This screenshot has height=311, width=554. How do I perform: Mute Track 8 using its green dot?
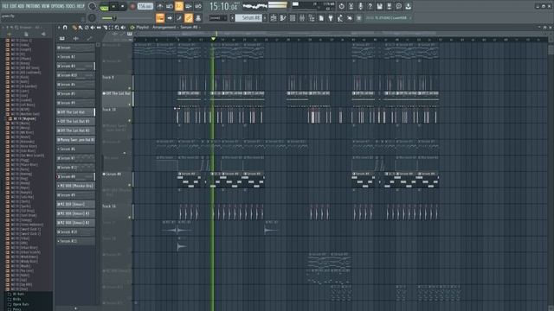coord(129,88)
